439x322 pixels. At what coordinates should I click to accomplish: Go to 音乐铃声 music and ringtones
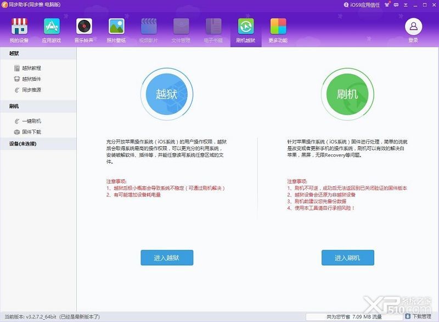pyautogui.click(x=84, y=30)
